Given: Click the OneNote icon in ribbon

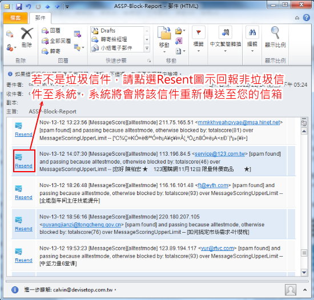Looking at the screenshot, I should [179, 41].
